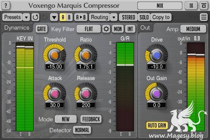Open the Presets dropdown arrow
The height and width of the screenshot is (140, 210).
pyautogui.click(x=26, y=17)
